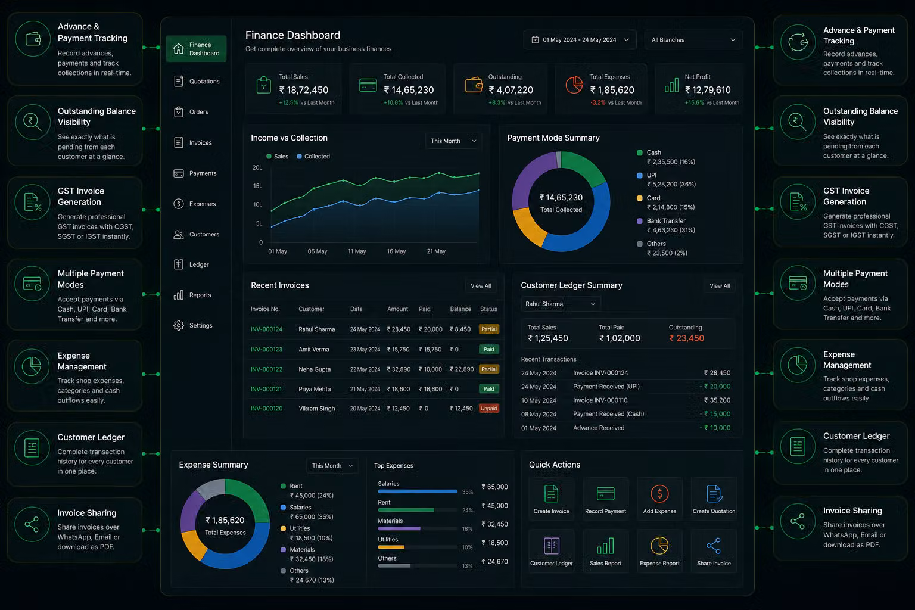915x610 pixels.
Task: Open the Expenses rupee-coin icon in sidebar
Action: tap(178, 204)
